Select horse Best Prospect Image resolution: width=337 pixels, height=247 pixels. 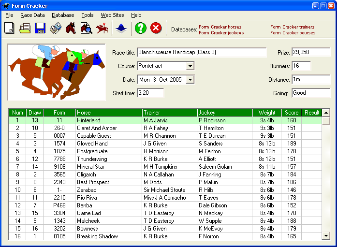[x=93, y=182]
